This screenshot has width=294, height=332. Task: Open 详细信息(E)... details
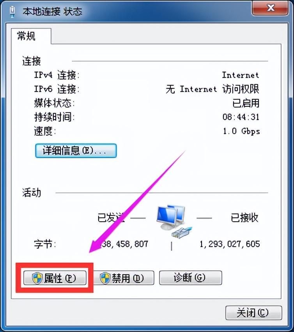(x=76, y=151)
